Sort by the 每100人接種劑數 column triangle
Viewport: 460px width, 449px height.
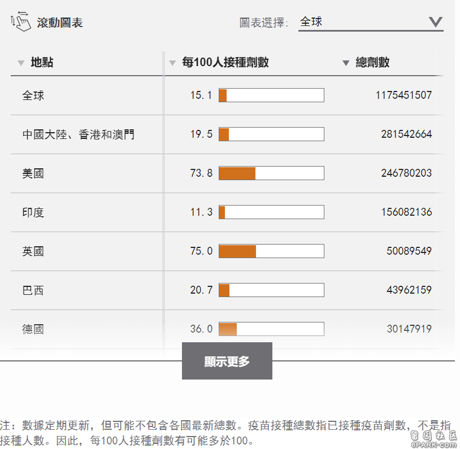pyautogui.click(x=172, y=63)
